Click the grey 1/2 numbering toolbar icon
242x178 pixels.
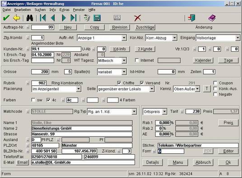pyautogui.click(x=117, y=18)
